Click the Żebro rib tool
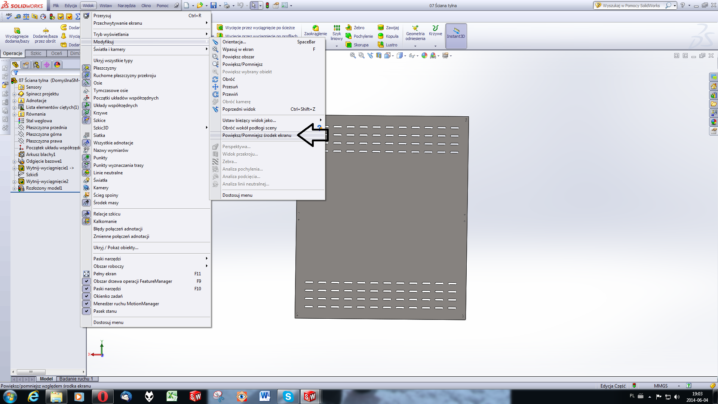This screenshot has width=718, height=404. [x=355, y=28]
